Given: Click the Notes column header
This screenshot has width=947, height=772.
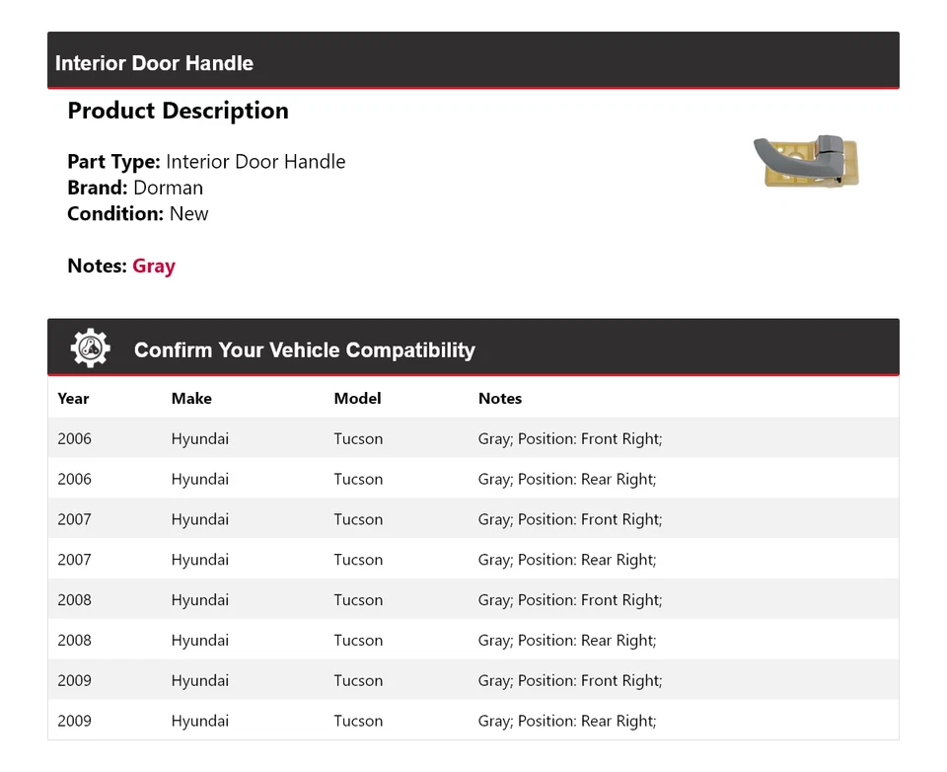Looking at the screenshot, I should click(500, 399).
